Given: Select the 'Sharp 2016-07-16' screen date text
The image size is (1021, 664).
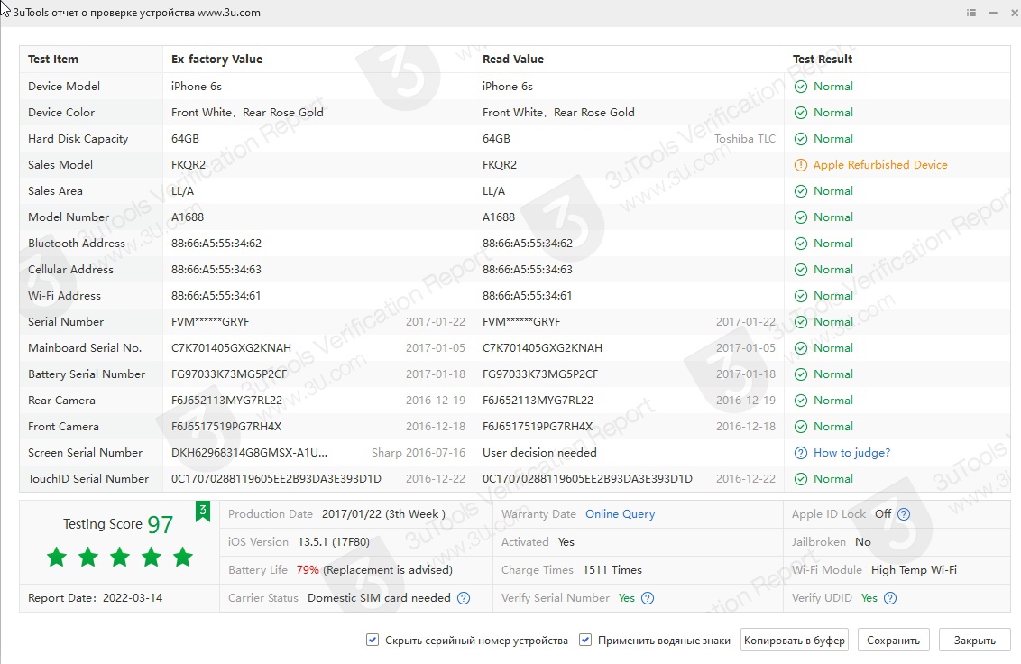Looking at the screenshot, I should [419, 453].
